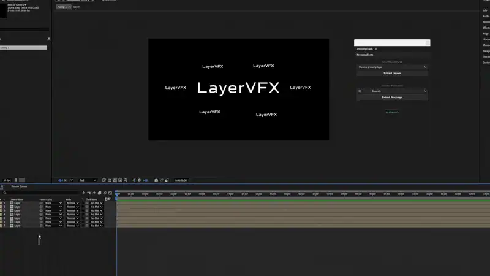Image resolution: width=490 pixels, height=276 pixels.
Task: Open the Seconds unit dropdown
Action: (x=399, y=91)
